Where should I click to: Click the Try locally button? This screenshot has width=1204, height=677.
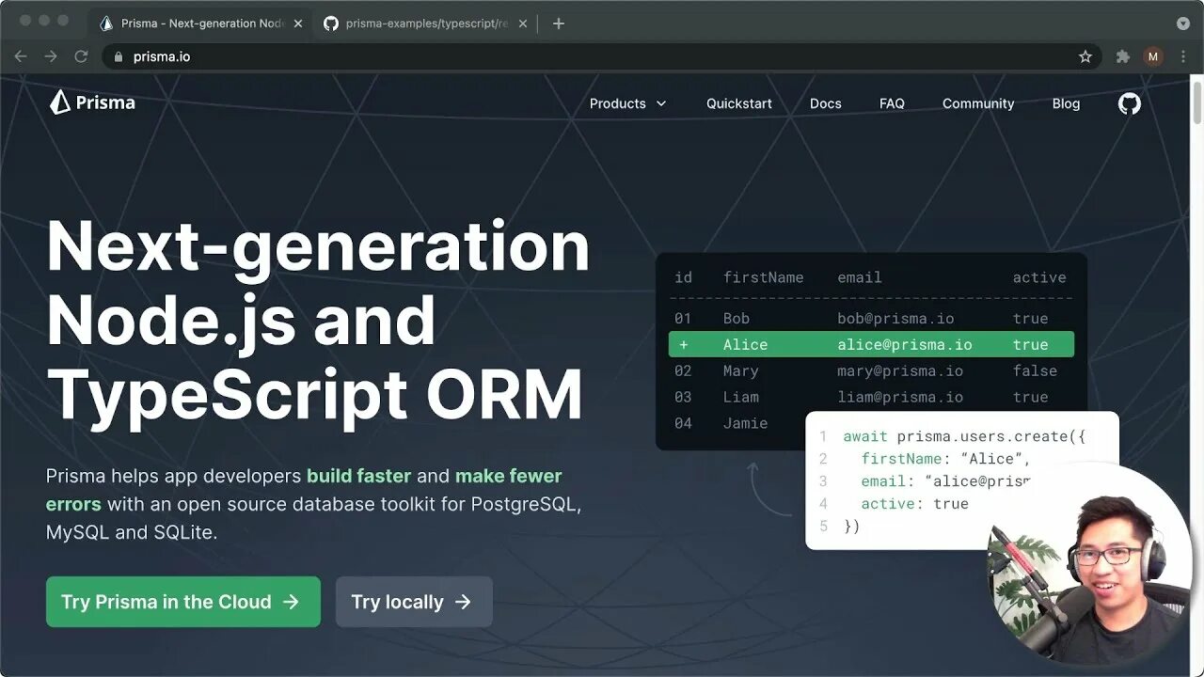coord(414,602)
